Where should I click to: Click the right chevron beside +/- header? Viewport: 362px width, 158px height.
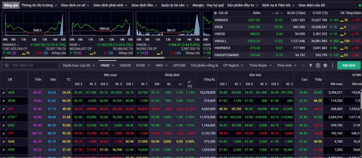(281, 13)
